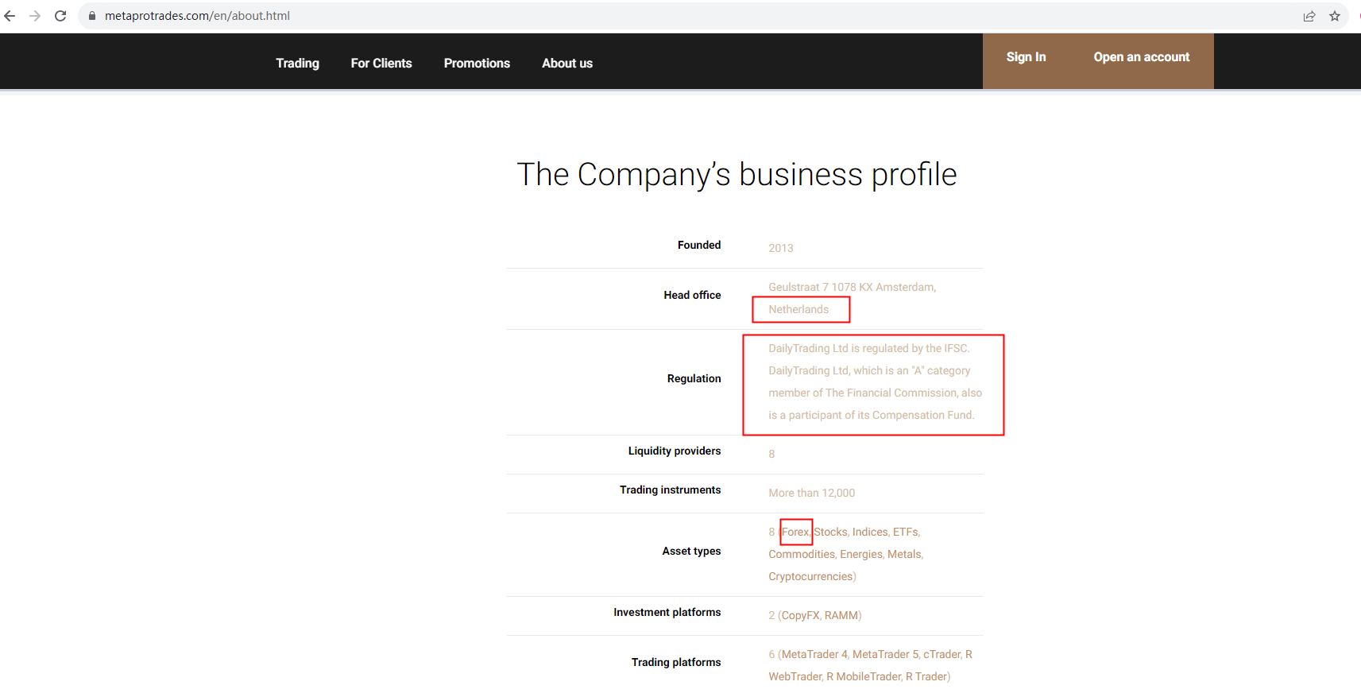Click the Cryptocurrencies asset type text
1361x697 pixels.
coord(810,576)
